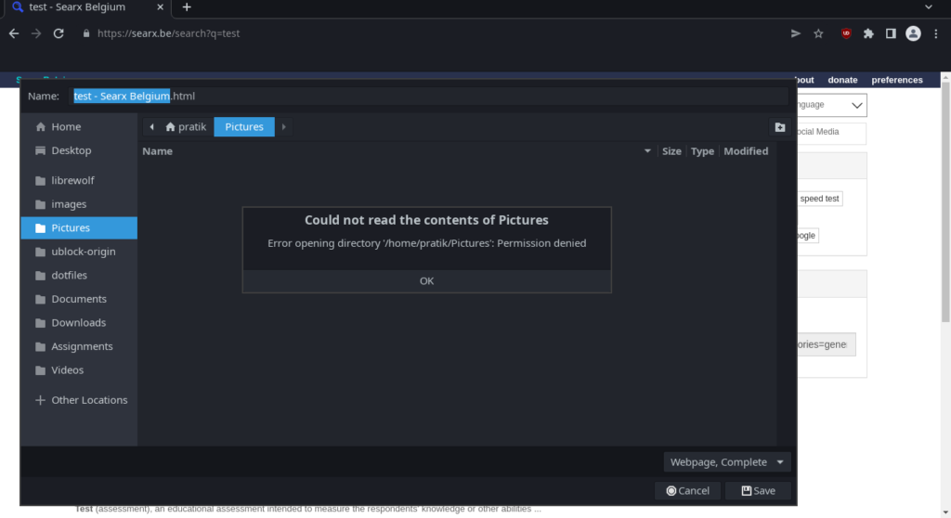
Task: Open images folder bookmark
Action: click(x=79, y=204)
